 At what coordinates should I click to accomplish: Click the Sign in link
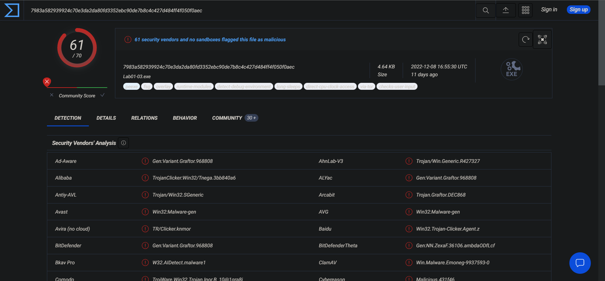click(549, 10)
